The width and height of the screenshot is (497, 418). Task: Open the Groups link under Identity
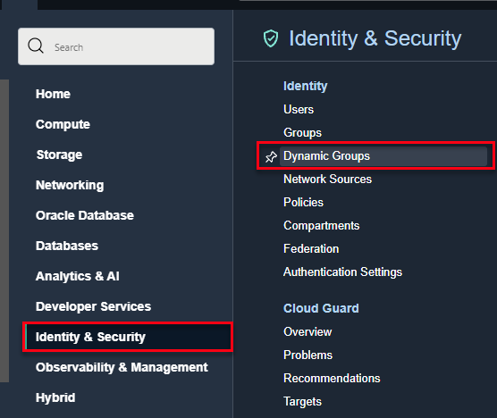[x=302, y=133]
